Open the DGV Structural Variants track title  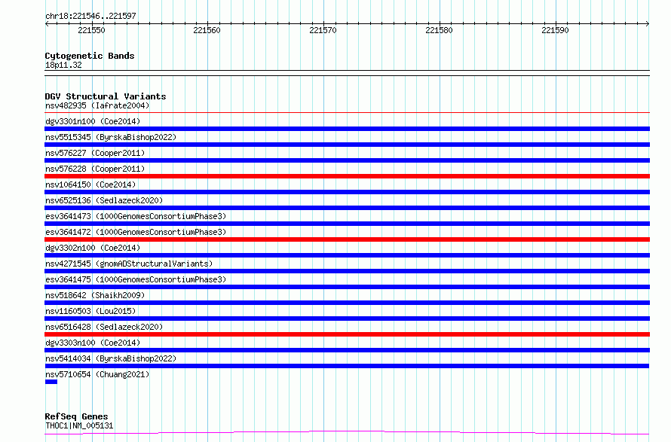pyautogui.click(x=106, y=96)
